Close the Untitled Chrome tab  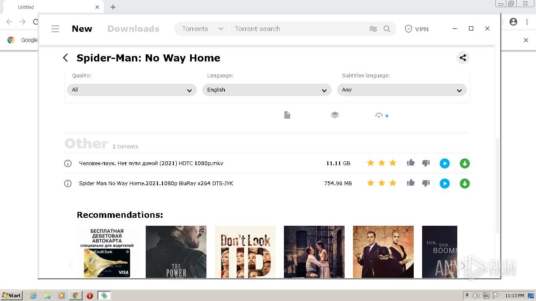tap(97, 7)
